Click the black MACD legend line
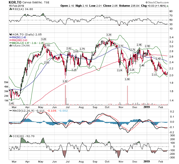Screen dimensions: 179x164 point(10,111)
